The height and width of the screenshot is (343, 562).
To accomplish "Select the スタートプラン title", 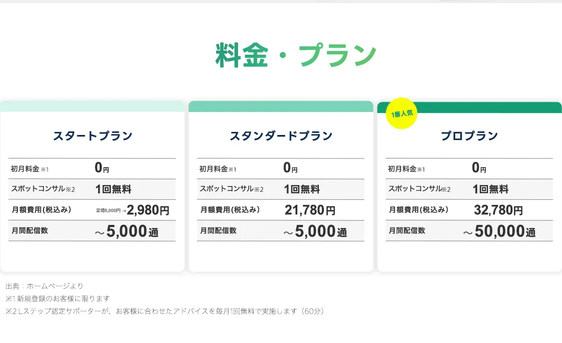I will coord(93,135).
